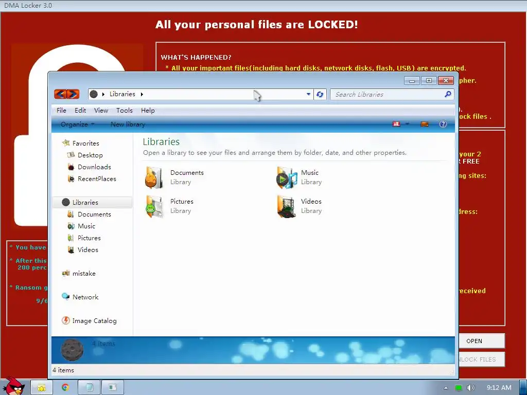Open the Help menu

click(148, 111)
